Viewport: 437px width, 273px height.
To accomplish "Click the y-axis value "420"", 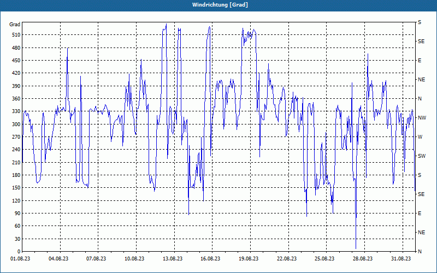I will point(16,73).
